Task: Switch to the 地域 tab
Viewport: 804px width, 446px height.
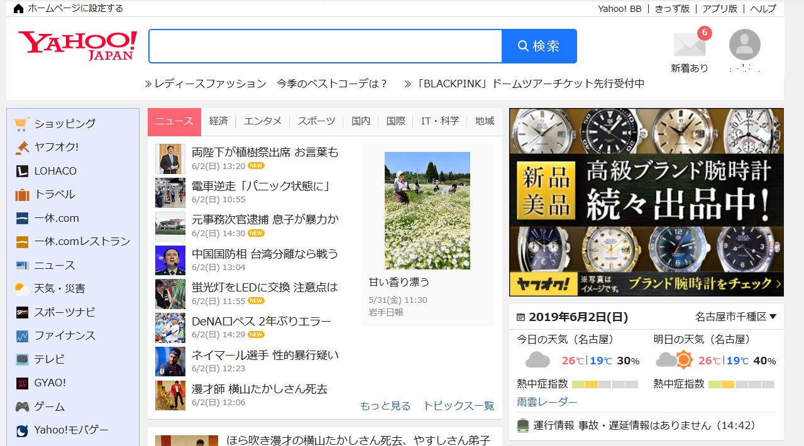Action: [x=485, y=121]
